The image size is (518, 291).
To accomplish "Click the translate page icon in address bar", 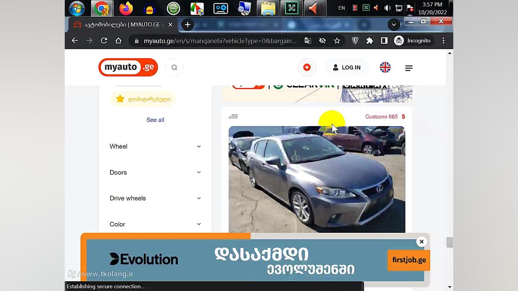I will pos(308,40).
